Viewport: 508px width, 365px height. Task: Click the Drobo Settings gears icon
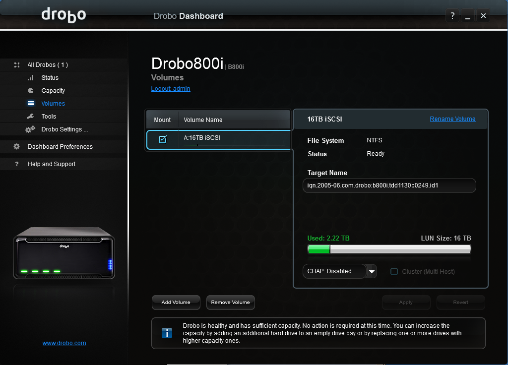pos(30,129)
